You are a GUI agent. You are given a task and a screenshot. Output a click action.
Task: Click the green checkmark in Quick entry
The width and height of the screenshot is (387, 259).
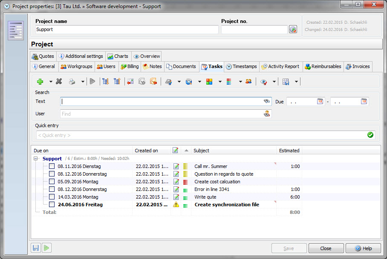[x=370, y=135]
